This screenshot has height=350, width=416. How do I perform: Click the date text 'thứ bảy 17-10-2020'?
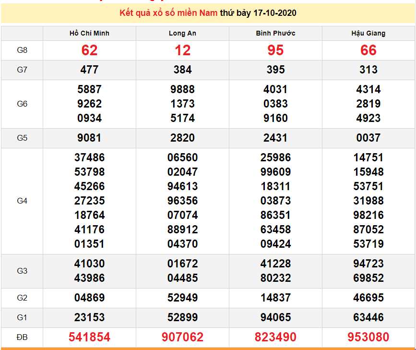[258, 13]
